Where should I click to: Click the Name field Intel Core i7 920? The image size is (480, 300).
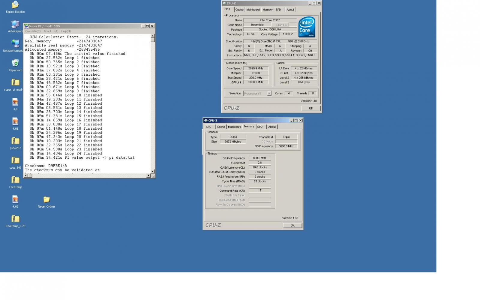click(270, 20)
